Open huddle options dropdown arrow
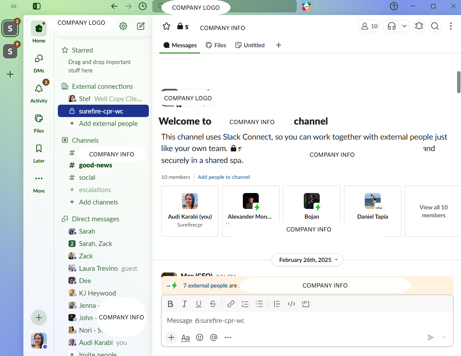This screenshot has height=356, width=461. [404, 26]
